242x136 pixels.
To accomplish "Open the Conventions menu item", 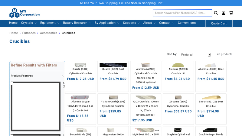I will click(187, 23).
